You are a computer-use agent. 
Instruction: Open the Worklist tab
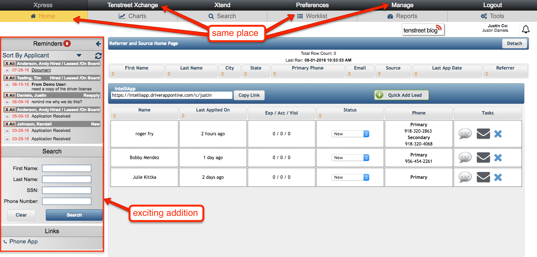pos(312,16)
